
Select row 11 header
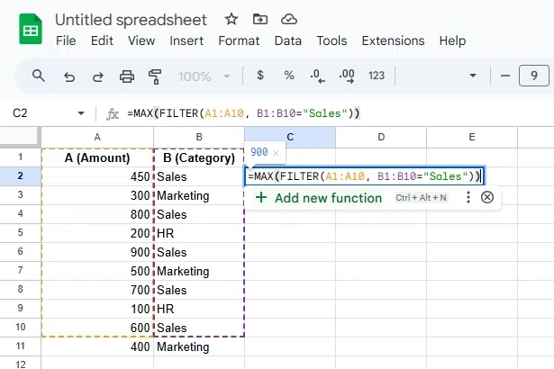click(20, 346)
